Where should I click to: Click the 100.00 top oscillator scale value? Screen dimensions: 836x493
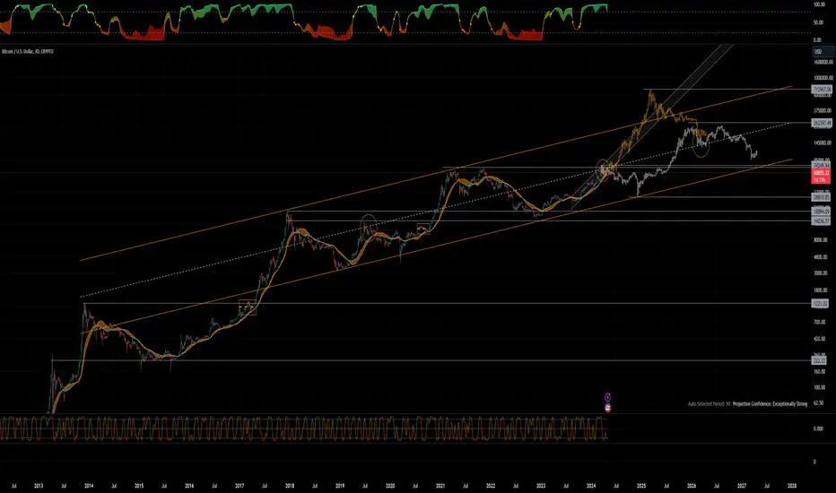point(820,4)
